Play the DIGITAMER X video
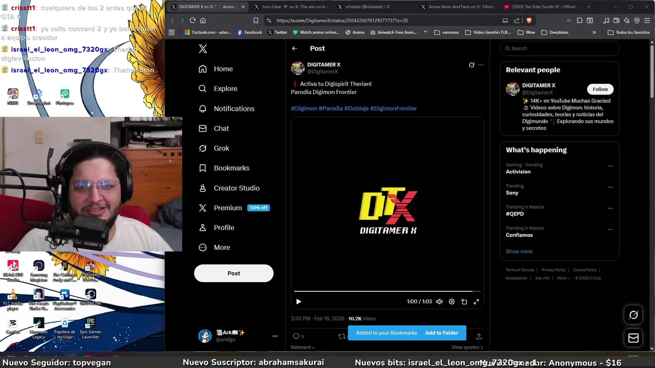Viewport: 655px width, 368px height. pos(299,302)
